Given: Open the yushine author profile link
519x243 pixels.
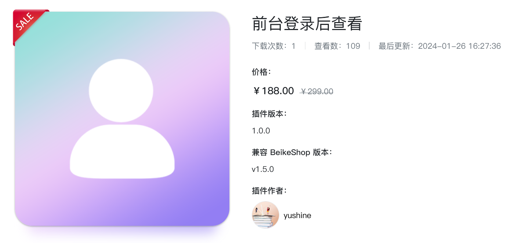Looking at the screenshot, I should (x=297, y=216).
